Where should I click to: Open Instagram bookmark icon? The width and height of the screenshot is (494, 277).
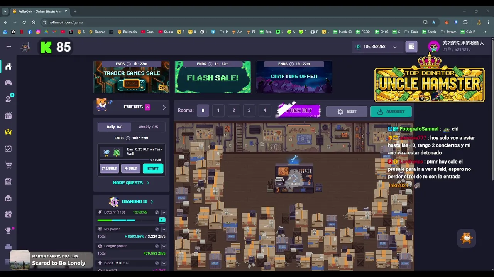click(38, 32)
